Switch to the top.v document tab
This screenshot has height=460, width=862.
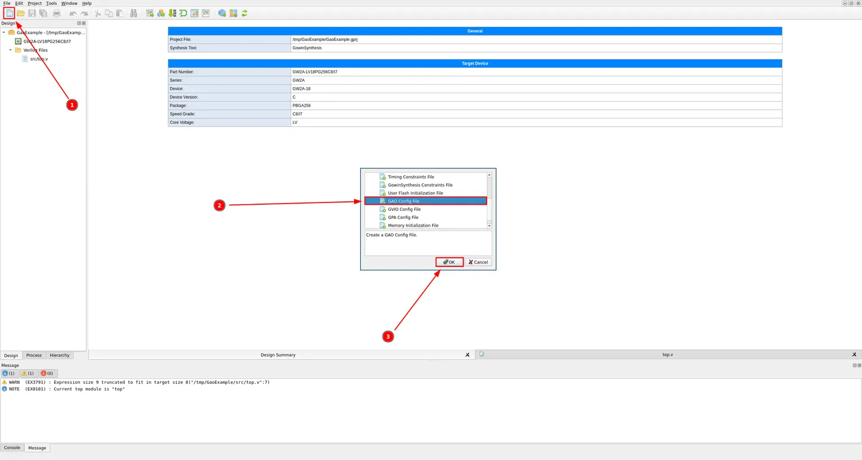pyautogui.click(x=668, y=355)
